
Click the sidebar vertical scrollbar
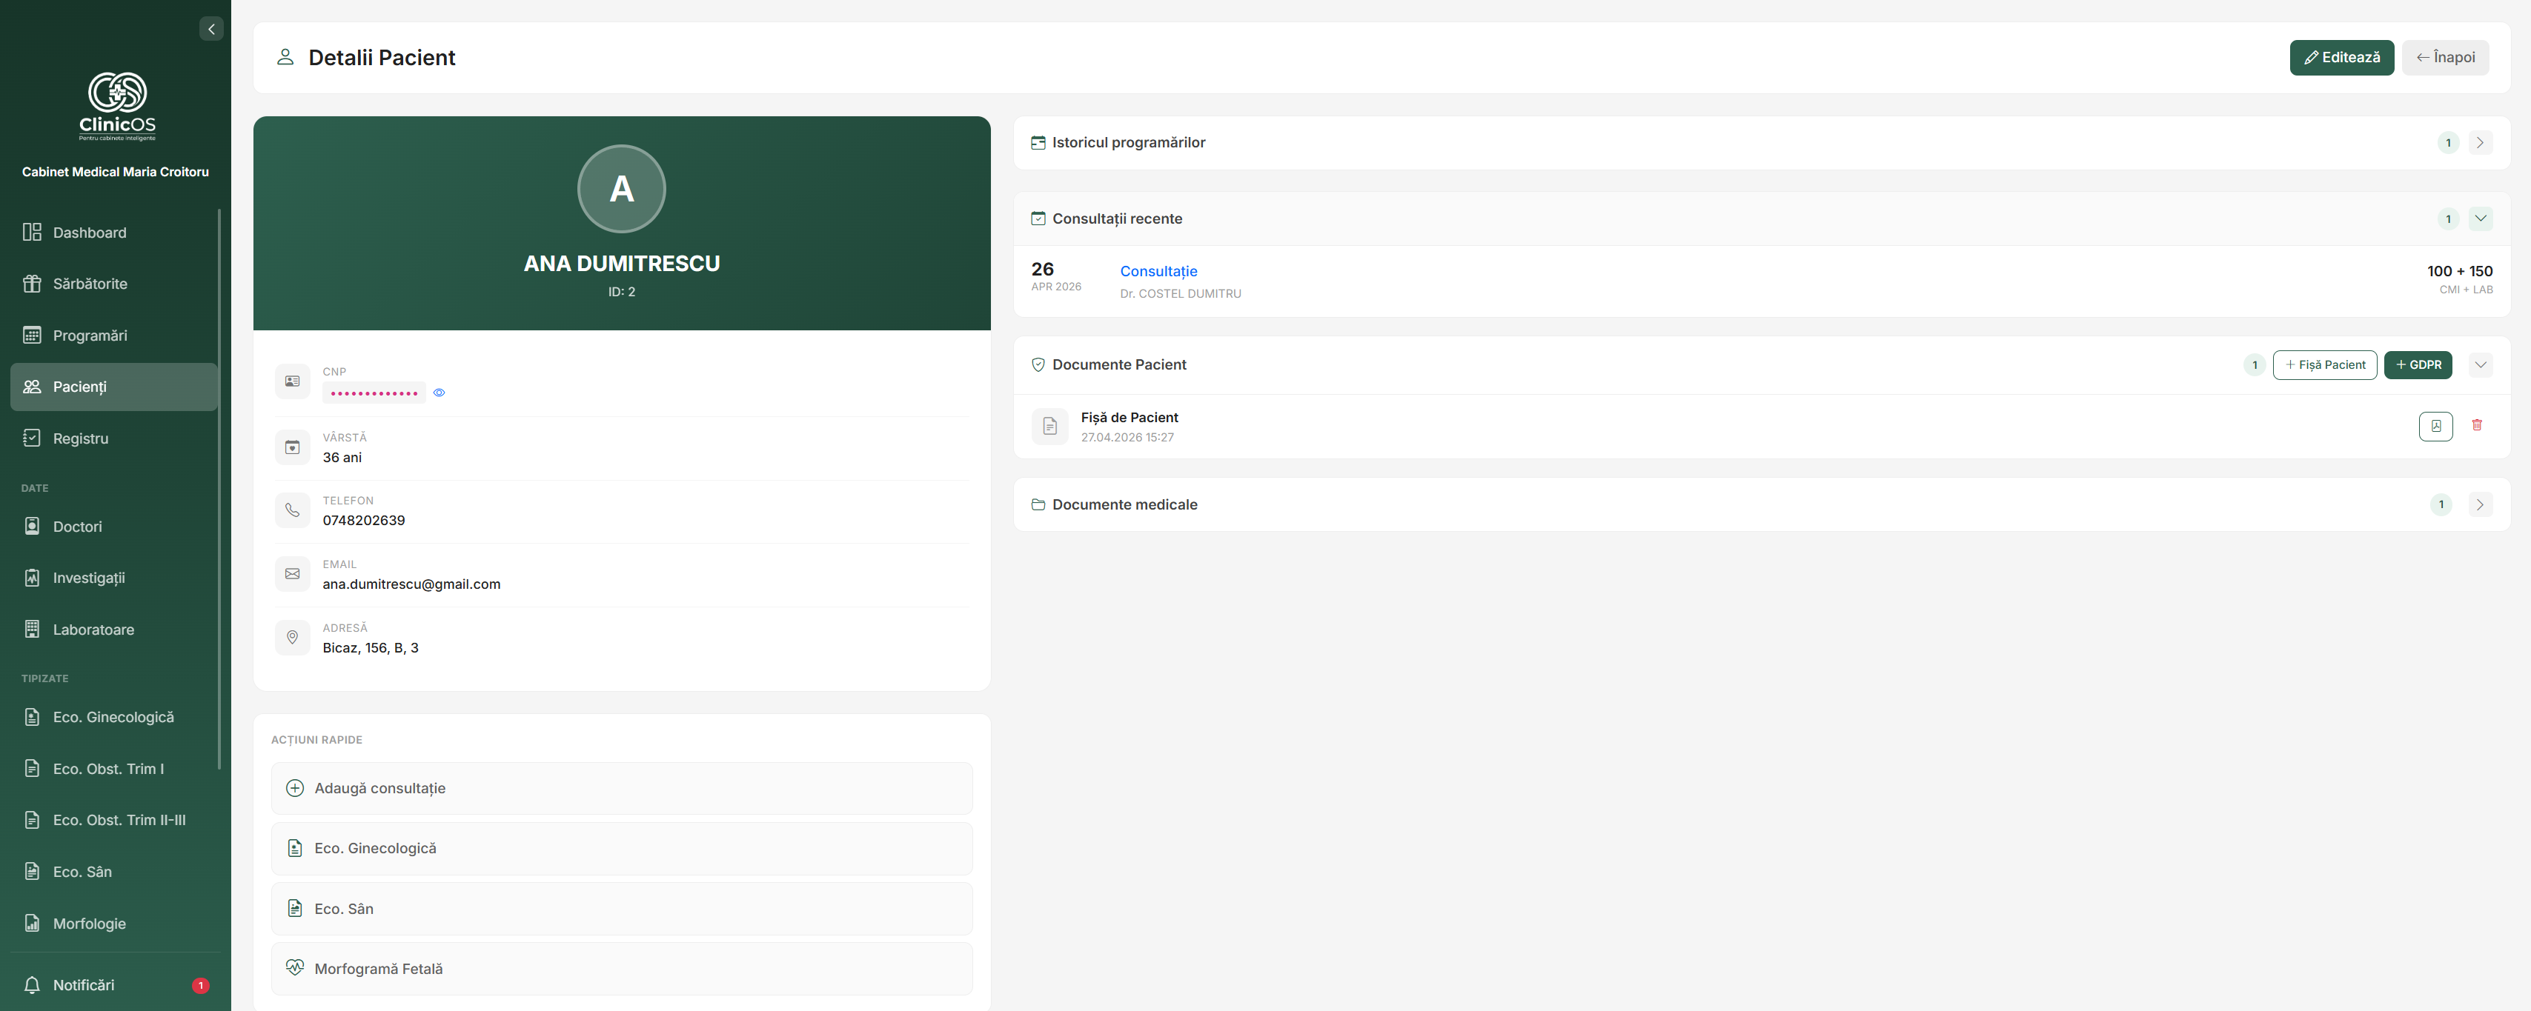[219, 489]
